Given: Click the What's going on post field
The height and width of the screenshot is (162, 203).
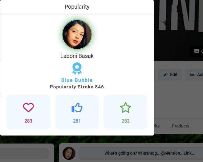Looking at the screenshot, I should coord(141,153).
